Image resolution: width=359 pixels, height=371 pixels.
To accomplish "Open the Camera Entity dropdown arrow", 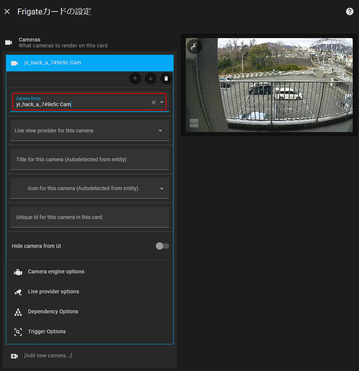I will (162, 102).
